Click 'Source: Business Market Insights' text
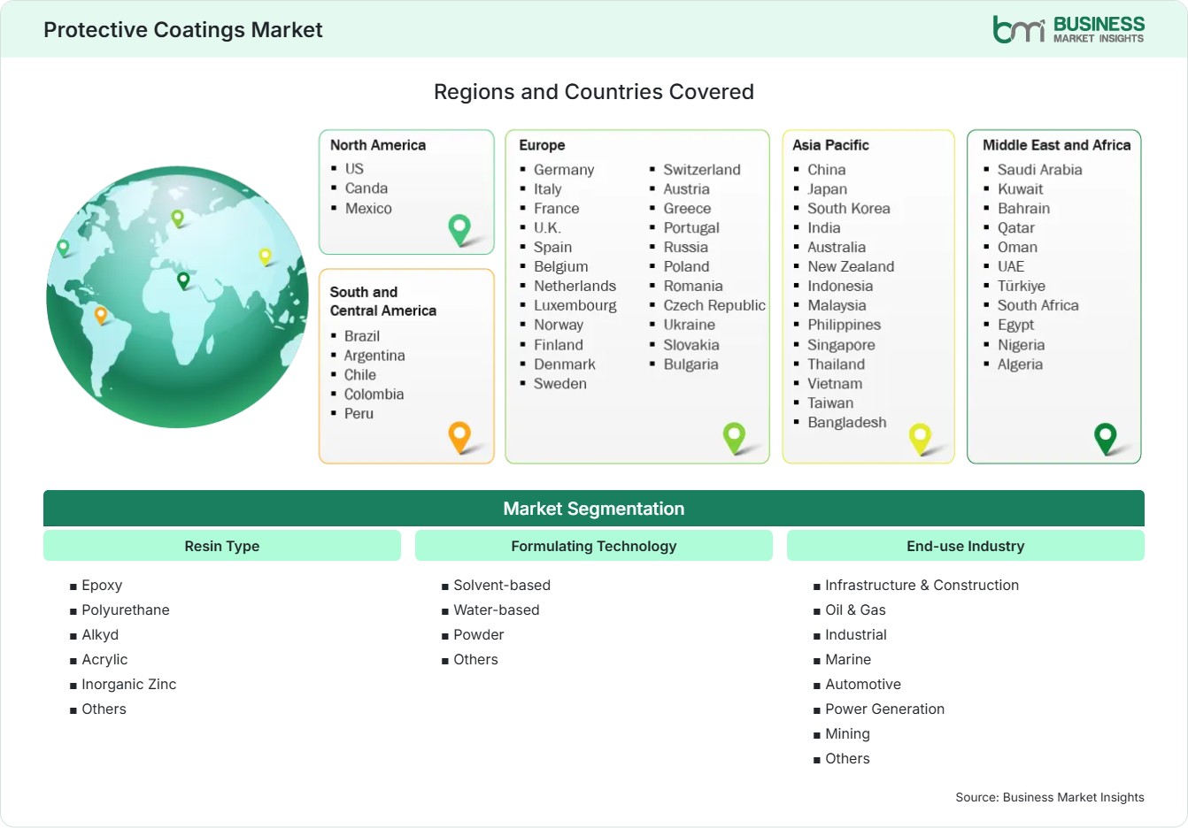Viewport: 1188px width, 828px height. point(1050,798)
